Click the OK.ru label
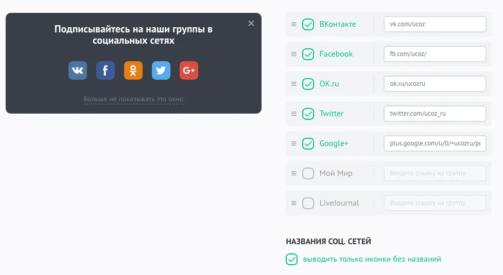This screenshot has height=275, width=503. click(329, 84)
